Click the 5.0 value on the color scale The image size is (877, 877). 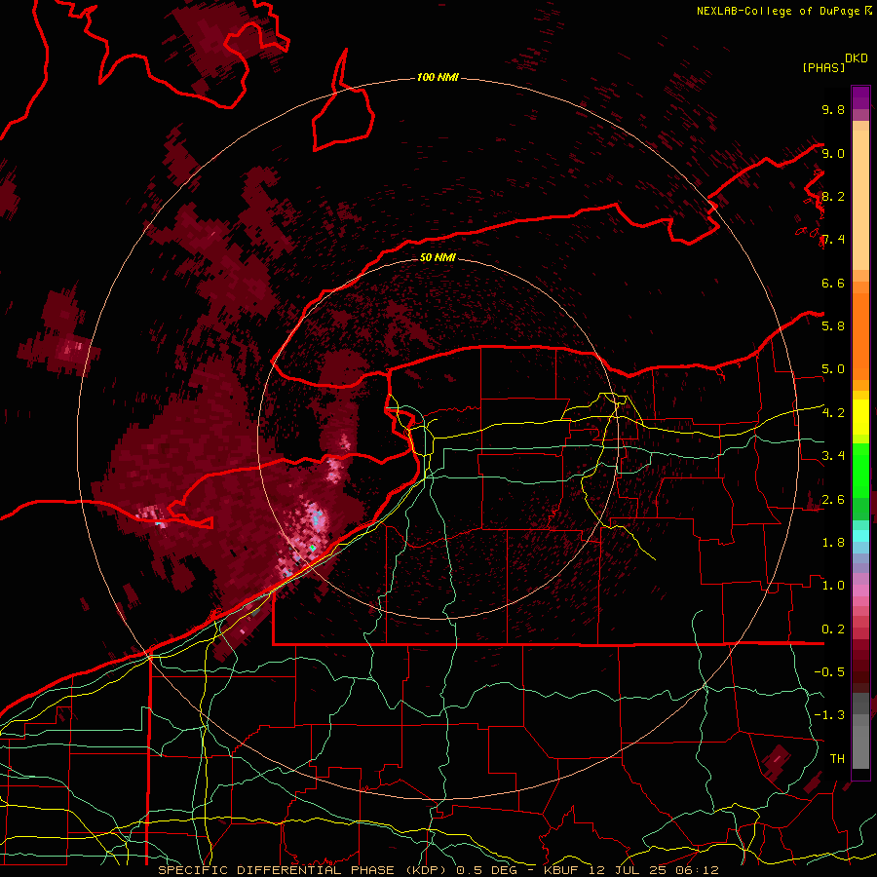[x=833, y=369]
